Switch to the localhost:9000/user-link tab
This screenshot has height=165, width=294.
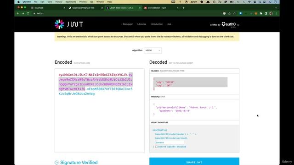(x=85, y=8)
